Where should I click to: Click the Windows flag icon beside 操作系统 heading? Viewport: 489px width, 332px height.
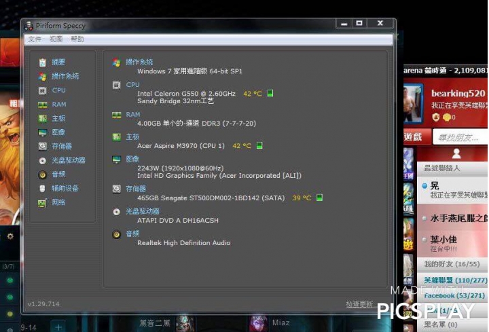coord(117,62)
